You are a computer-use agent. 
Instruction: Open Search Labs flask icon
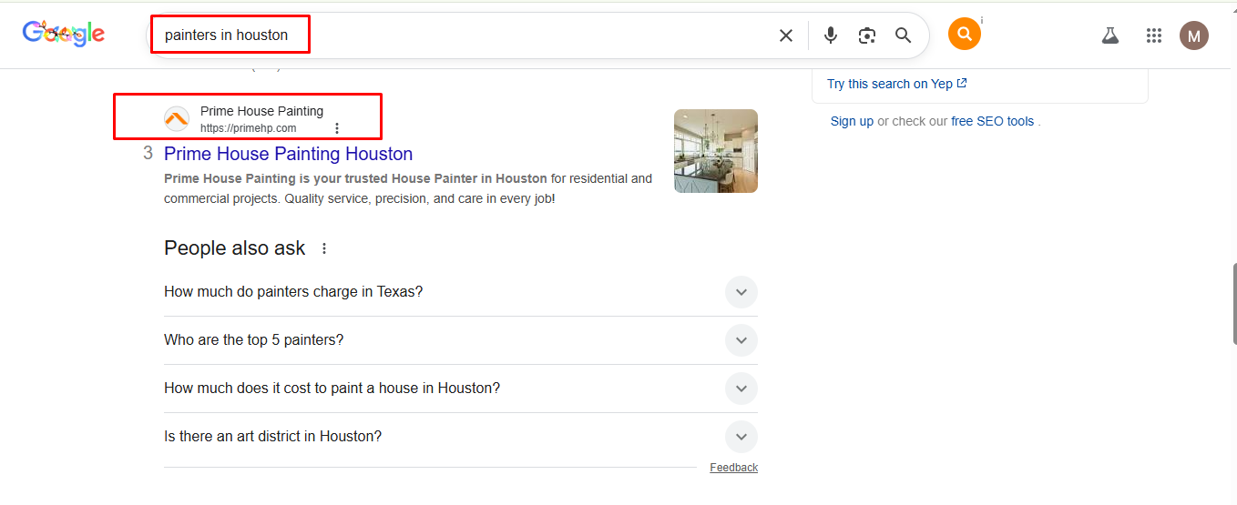(x=1109, y=35)
